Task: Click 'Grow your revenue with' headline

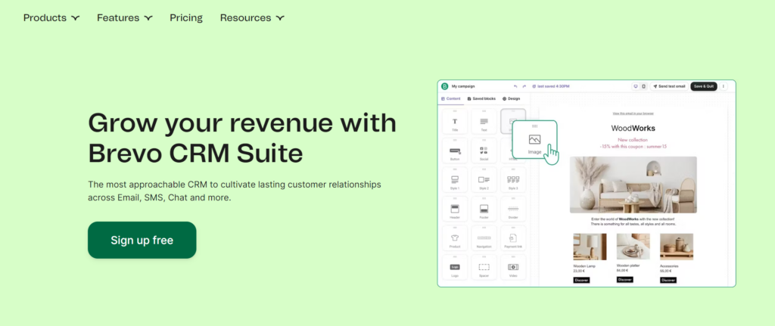Action: click(242, 123)
